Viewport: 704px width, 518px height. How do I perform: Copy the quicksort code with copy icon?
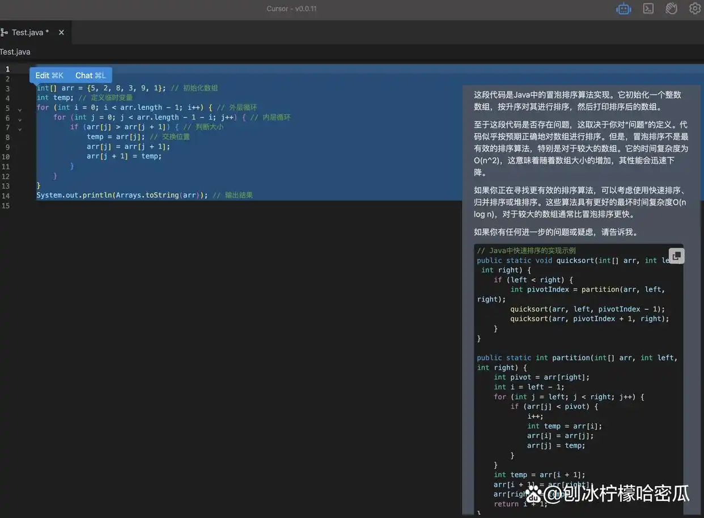[x=676, y=256]
